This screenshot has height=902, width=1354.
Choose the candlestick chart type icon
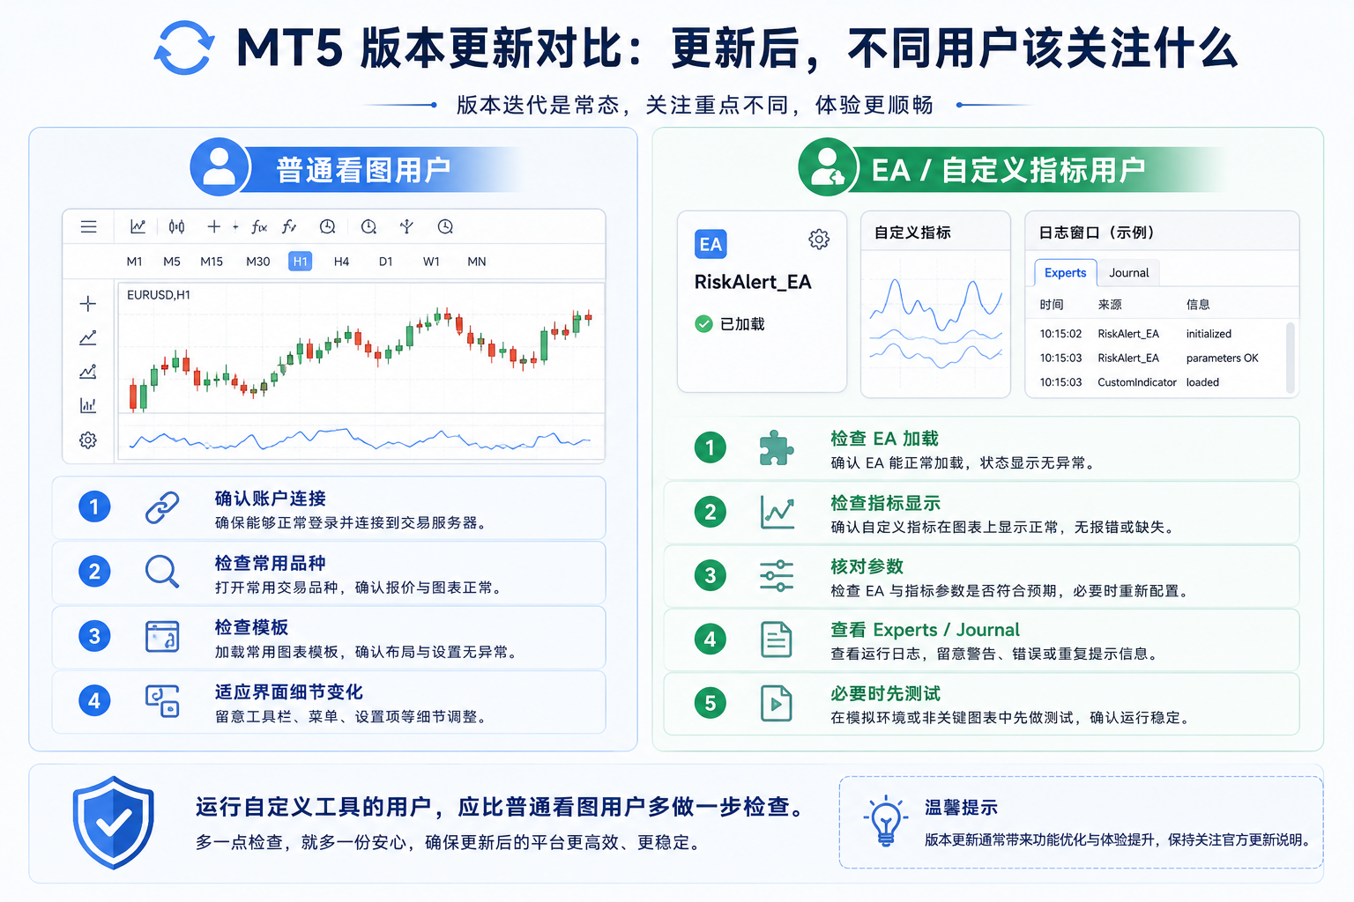tap(176, 226)
